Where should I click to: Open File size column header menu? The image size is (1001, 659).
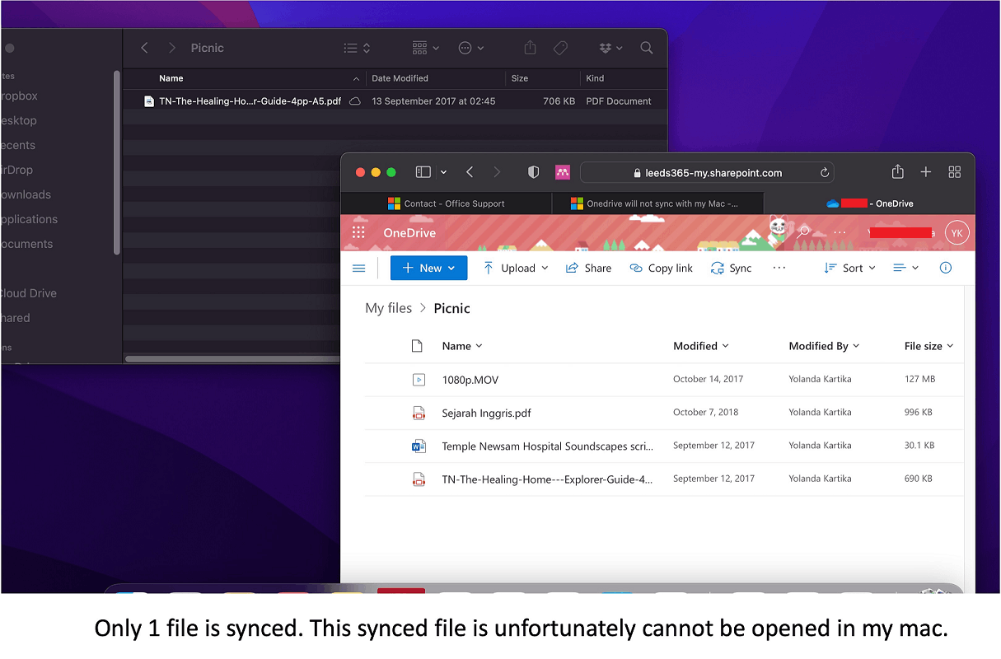pos(928,346)
